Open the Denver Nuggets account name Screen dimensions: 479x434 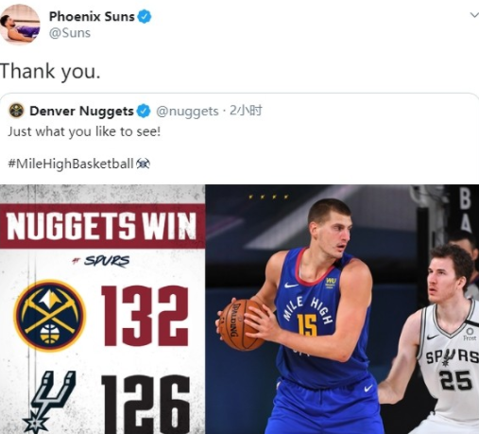(x=81, y=112)
